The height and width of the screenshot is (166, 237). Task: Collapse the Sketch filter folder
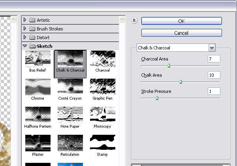point(25,46)
